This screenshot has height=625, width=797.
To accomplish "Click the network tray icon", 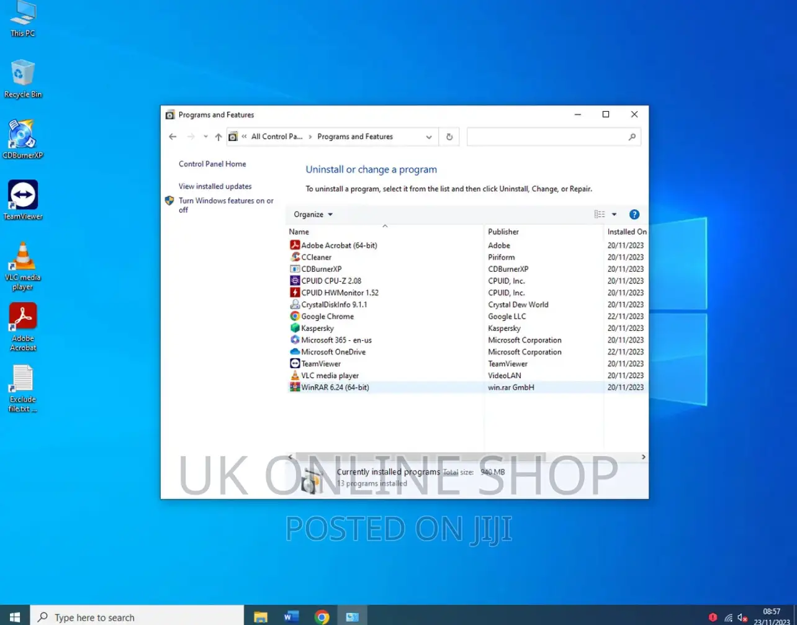I will (728, 618).
